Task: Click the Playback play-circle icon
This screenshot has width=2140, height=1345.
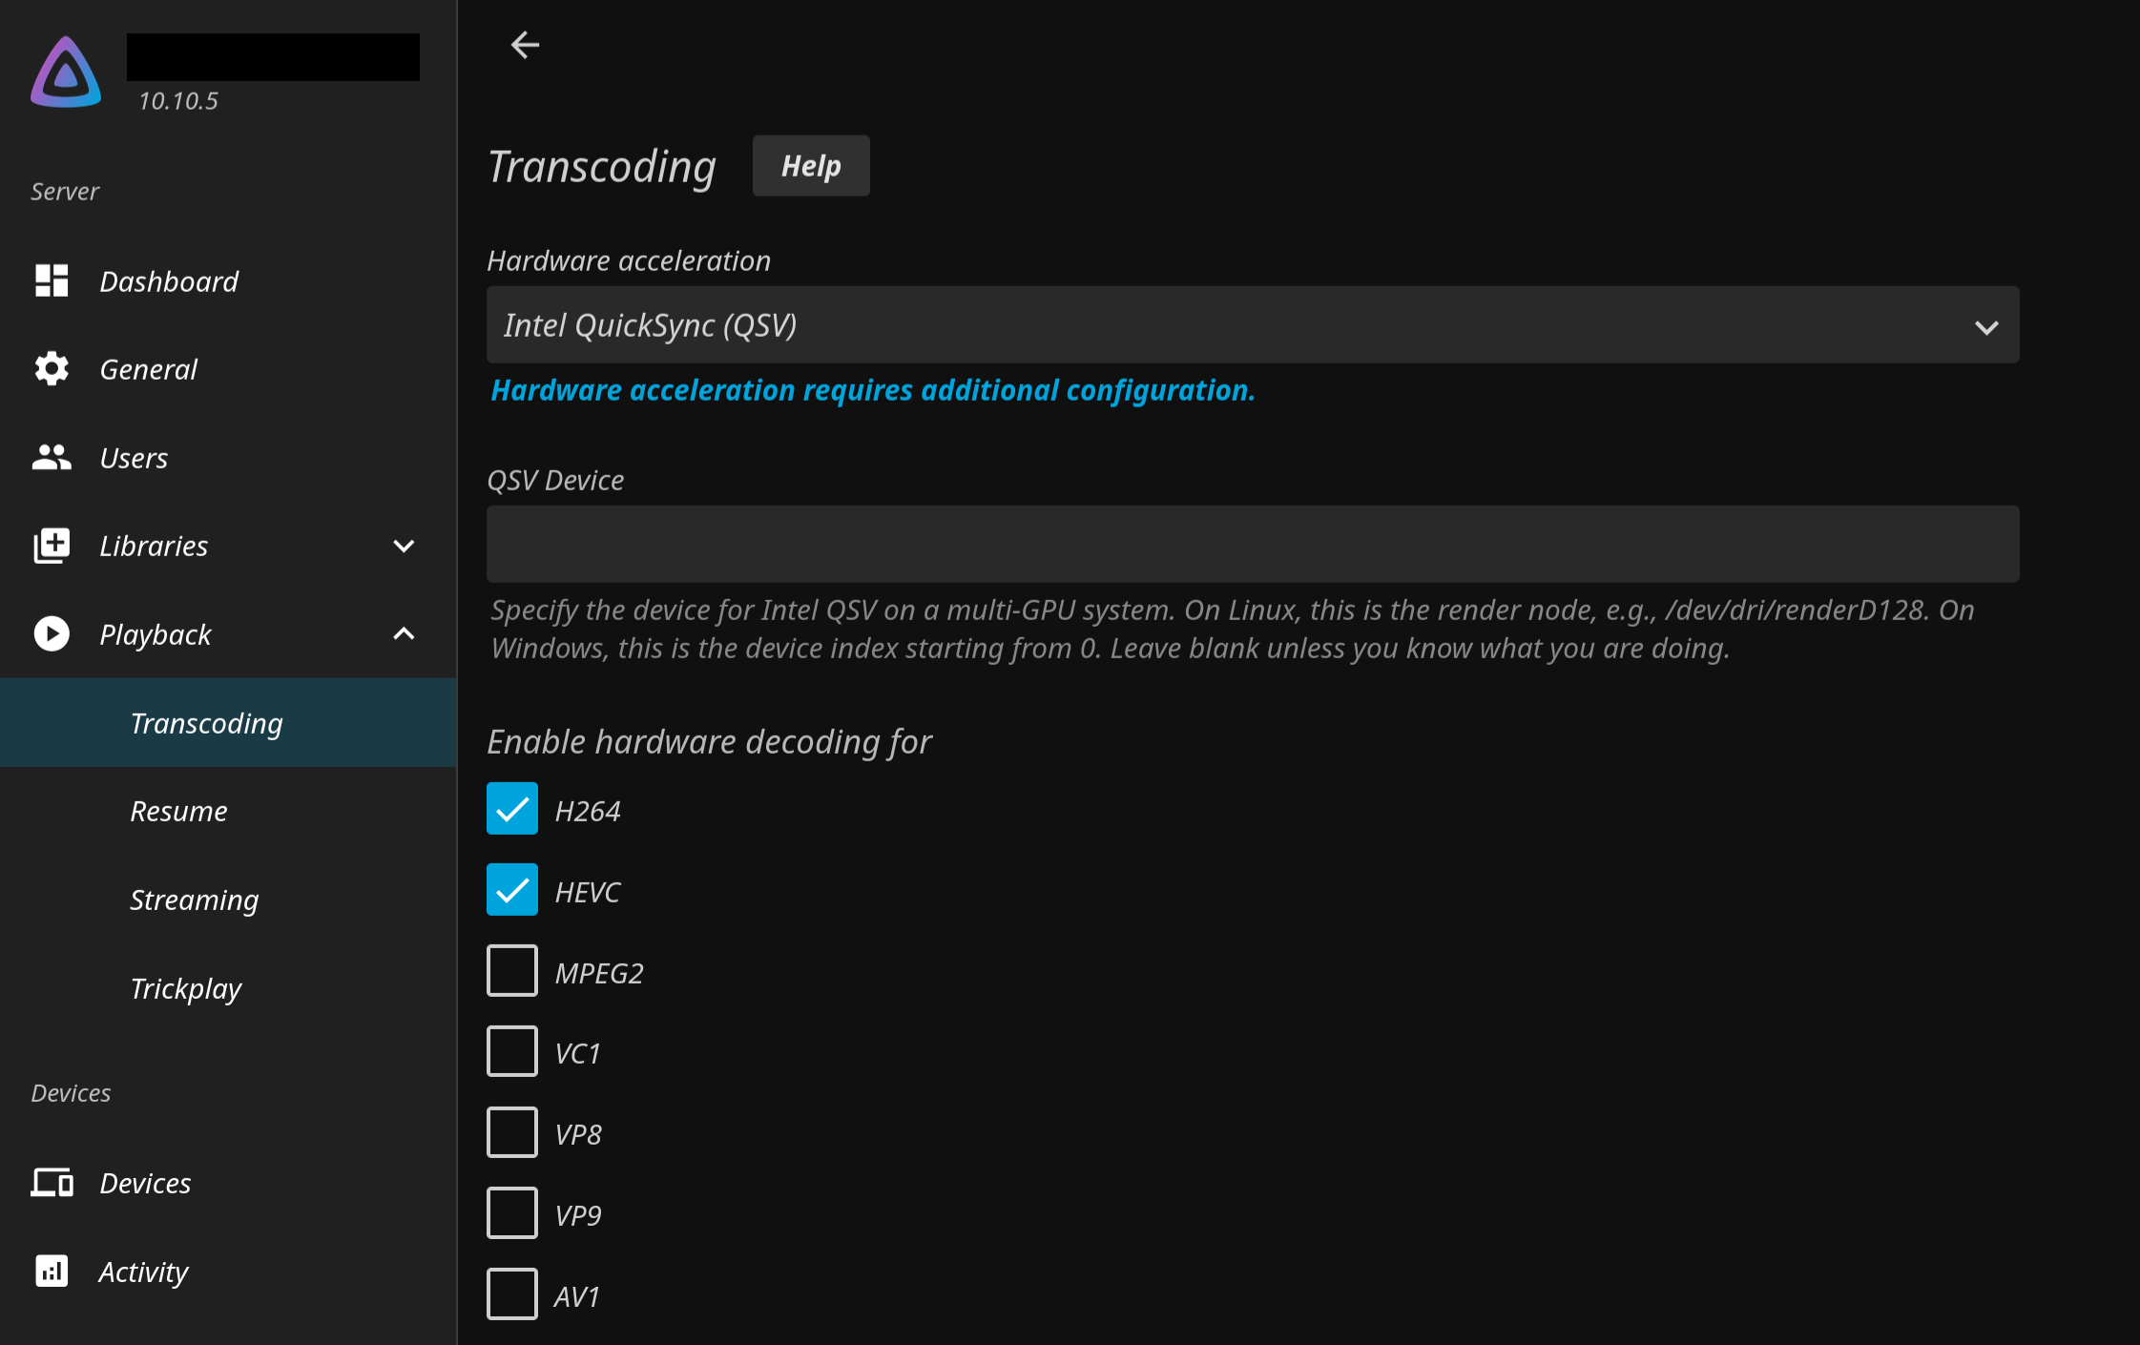Action: pos(52,634)
